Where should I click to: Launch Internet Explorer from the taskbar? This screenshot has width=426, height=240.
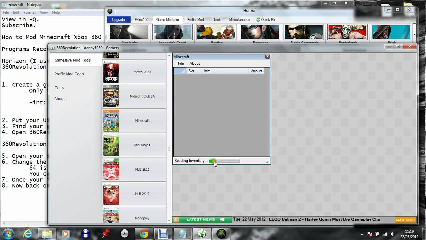(x=28, y=234)
